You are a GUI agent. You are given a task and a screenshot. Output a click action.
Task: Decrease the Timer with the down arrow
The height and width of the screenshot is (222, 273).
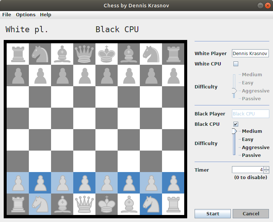(x=266, y=172)
